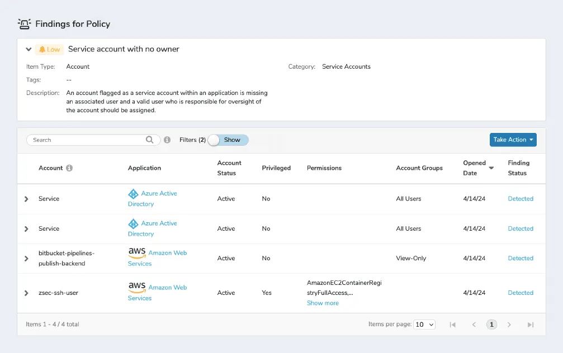Click the info icon beside search box
Image resolution: width=563 pixels, height=353 pixels.
167,140
